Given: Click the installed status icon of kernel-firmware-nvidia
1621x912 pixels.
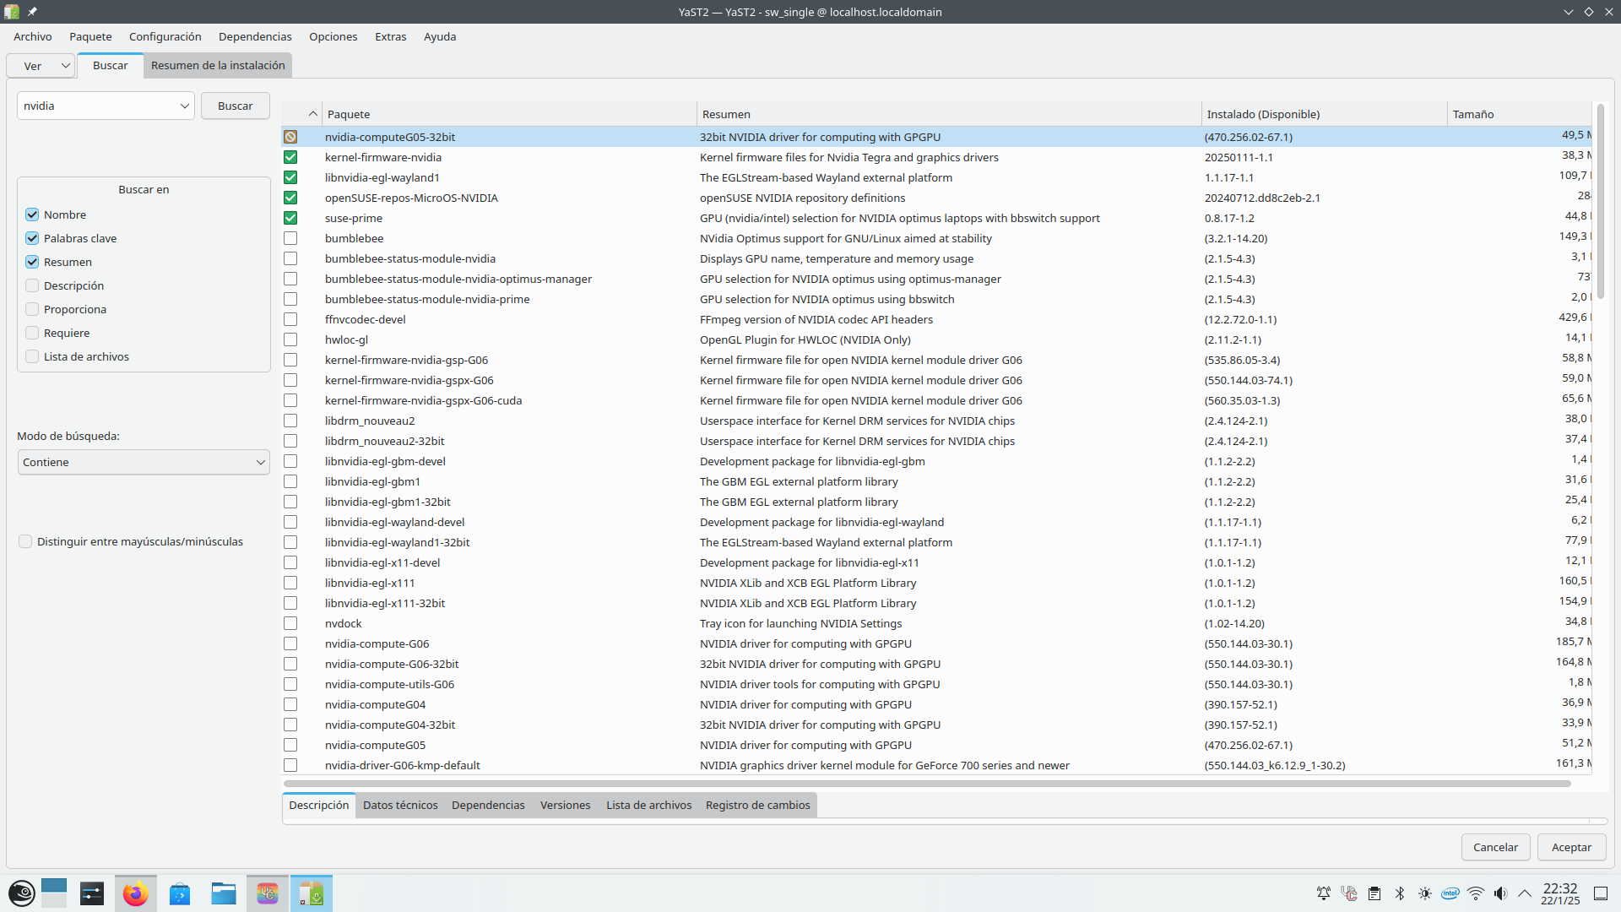Looking at the screenshot, I should pos(290,157).
